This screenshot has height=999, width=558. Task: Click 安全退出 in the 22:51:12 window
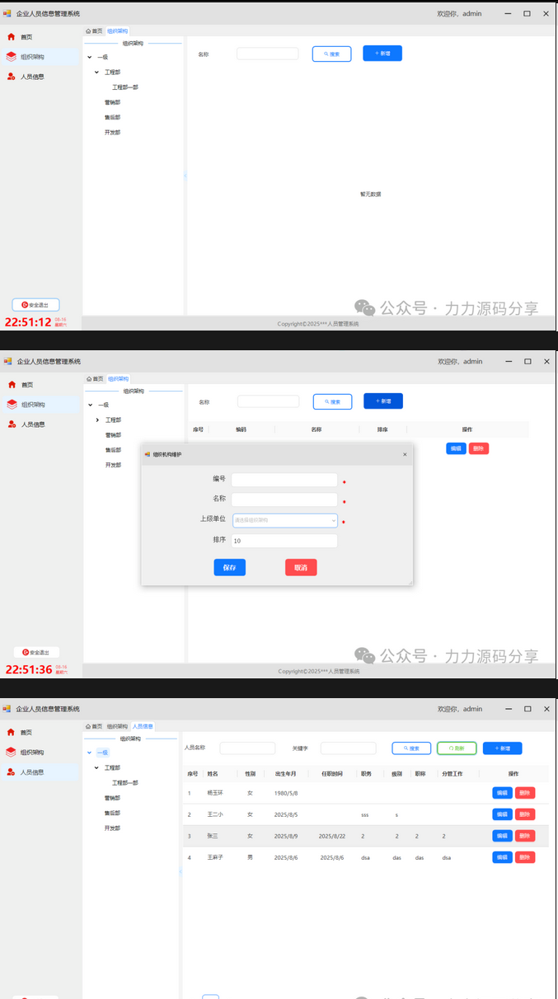(x=35, y=305)
